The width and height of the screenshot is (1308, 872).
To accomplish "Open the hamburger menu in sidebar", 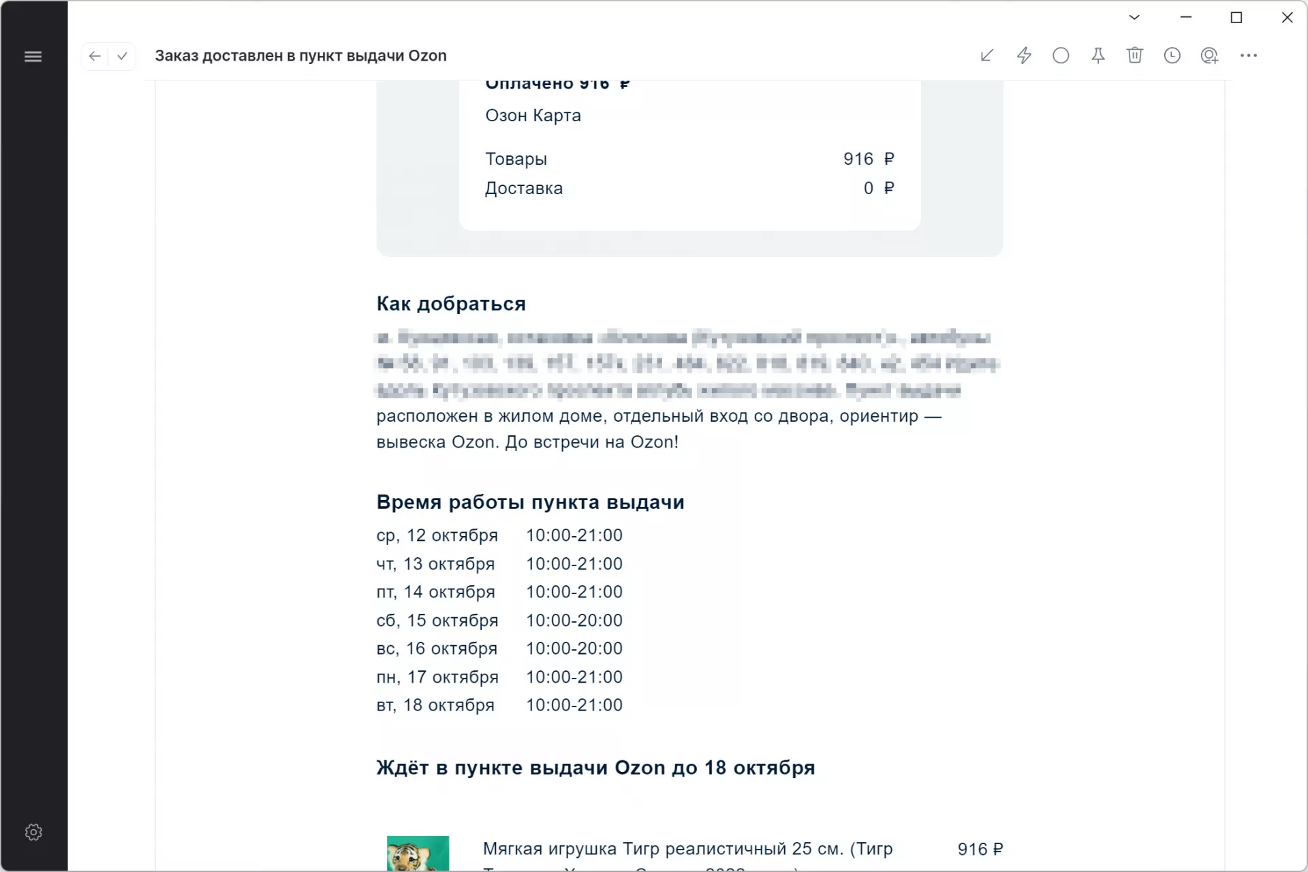I will [x=33, y=57].
